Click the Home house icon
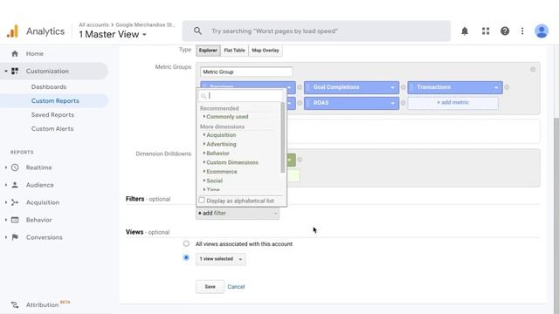Image resolution: width=559 pixels, height=314 pixels. (15, 54)
